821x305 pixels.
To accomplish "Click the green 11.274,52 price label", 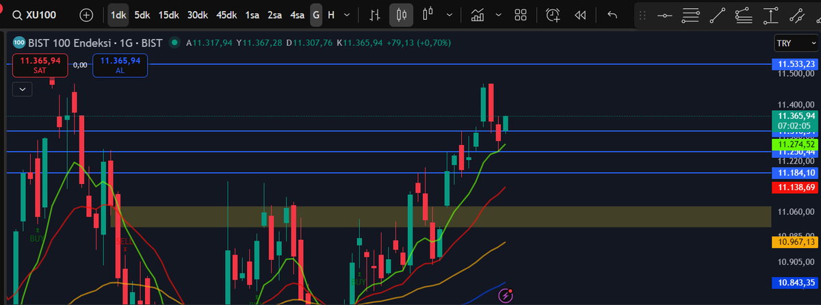I will click(x=795, y=144).
